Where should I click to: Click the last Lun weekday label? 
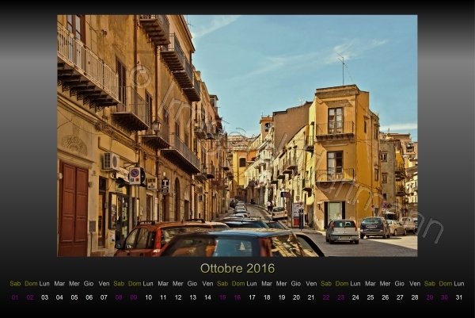tap(459, 283)
